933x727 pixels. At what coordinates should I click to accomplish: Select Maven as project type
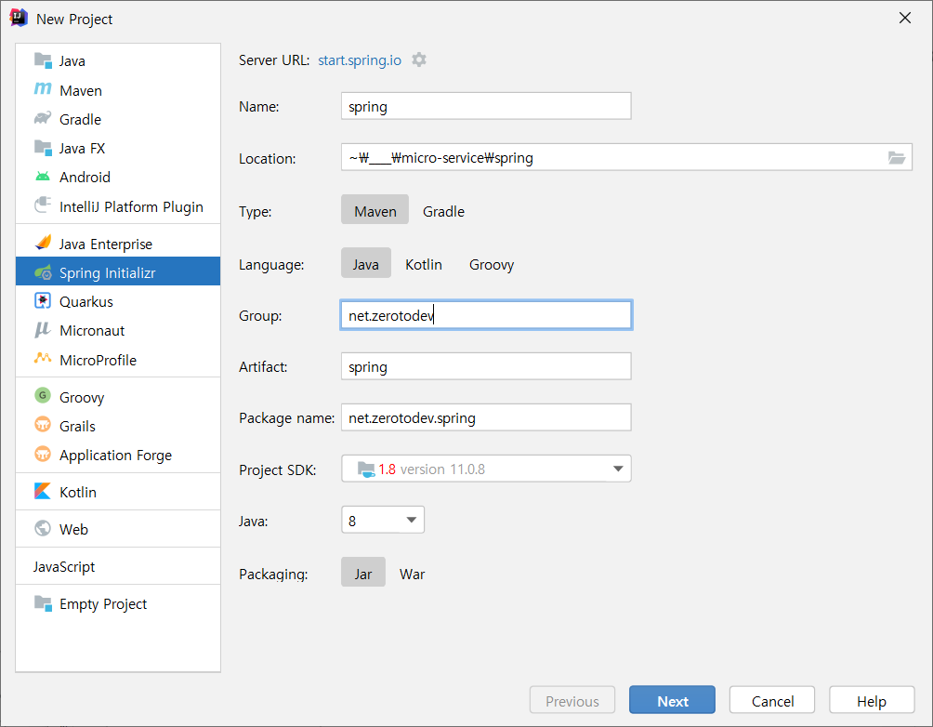(x=375, y=209)
